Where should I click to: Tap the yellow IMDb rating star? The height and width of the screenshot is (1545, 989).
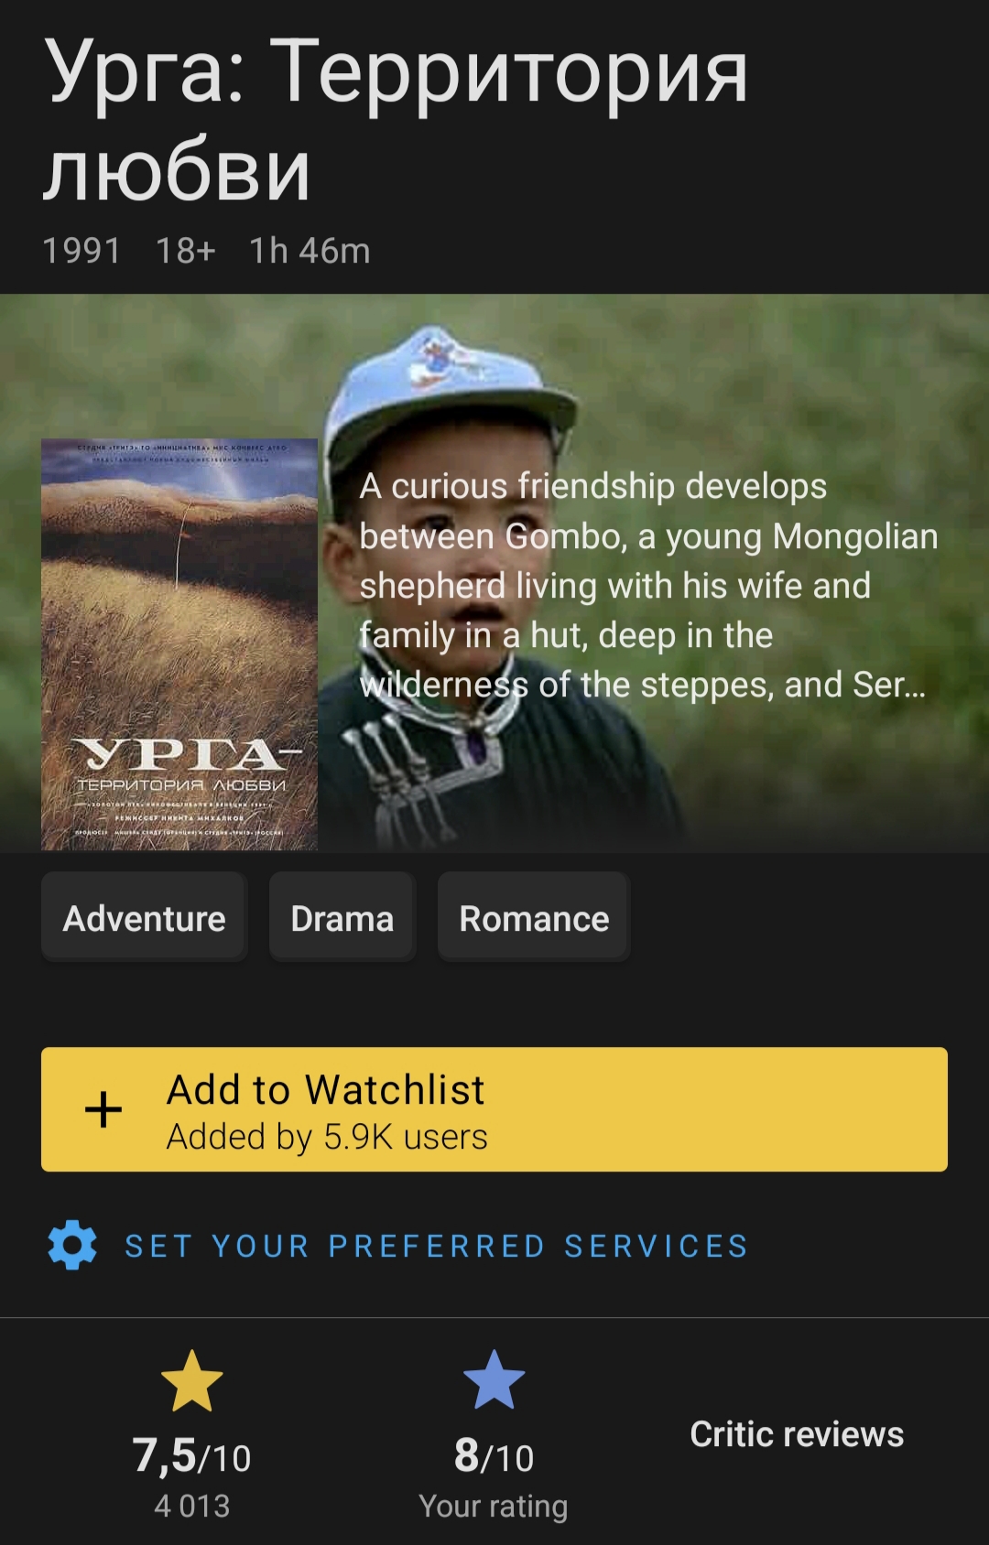(x=191, y=1381)
